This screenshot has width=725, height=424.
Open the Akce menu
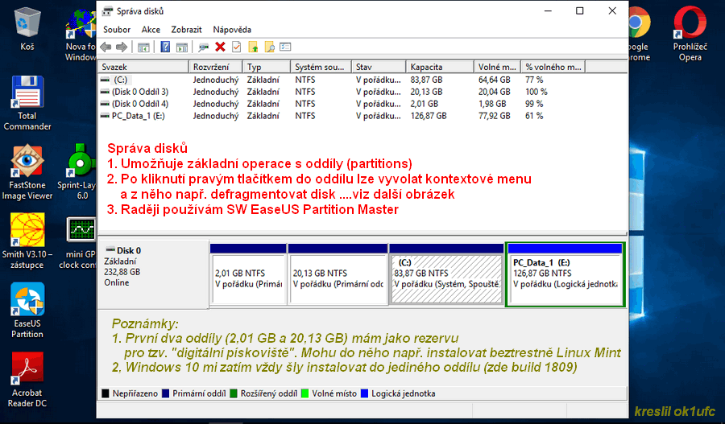click(151, 30)
